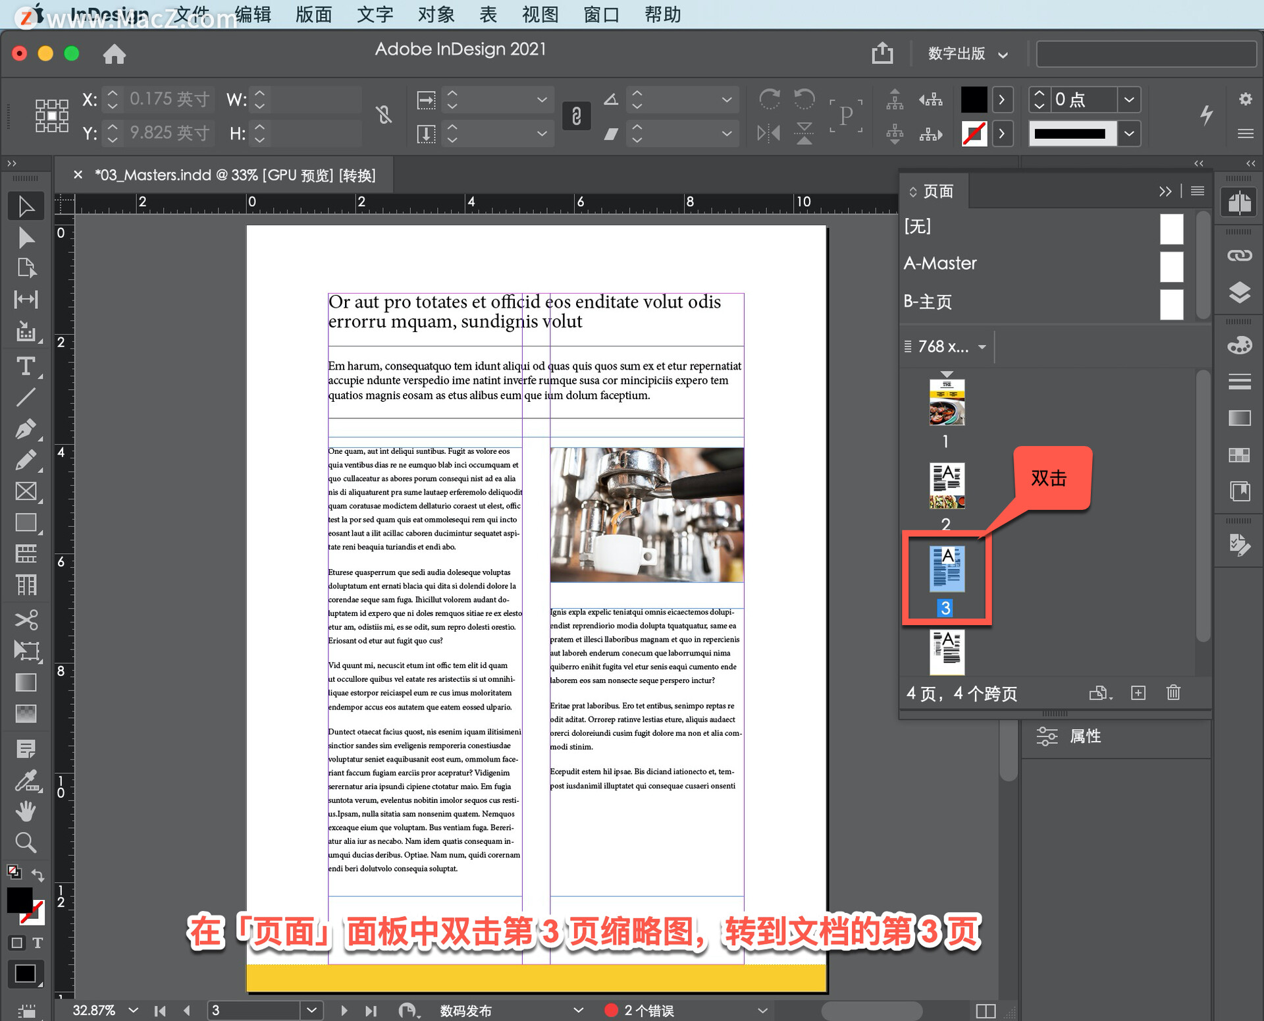The image size is (1264, 1021).
Task: Pick the Pen tool
Action: click(26, 429)
